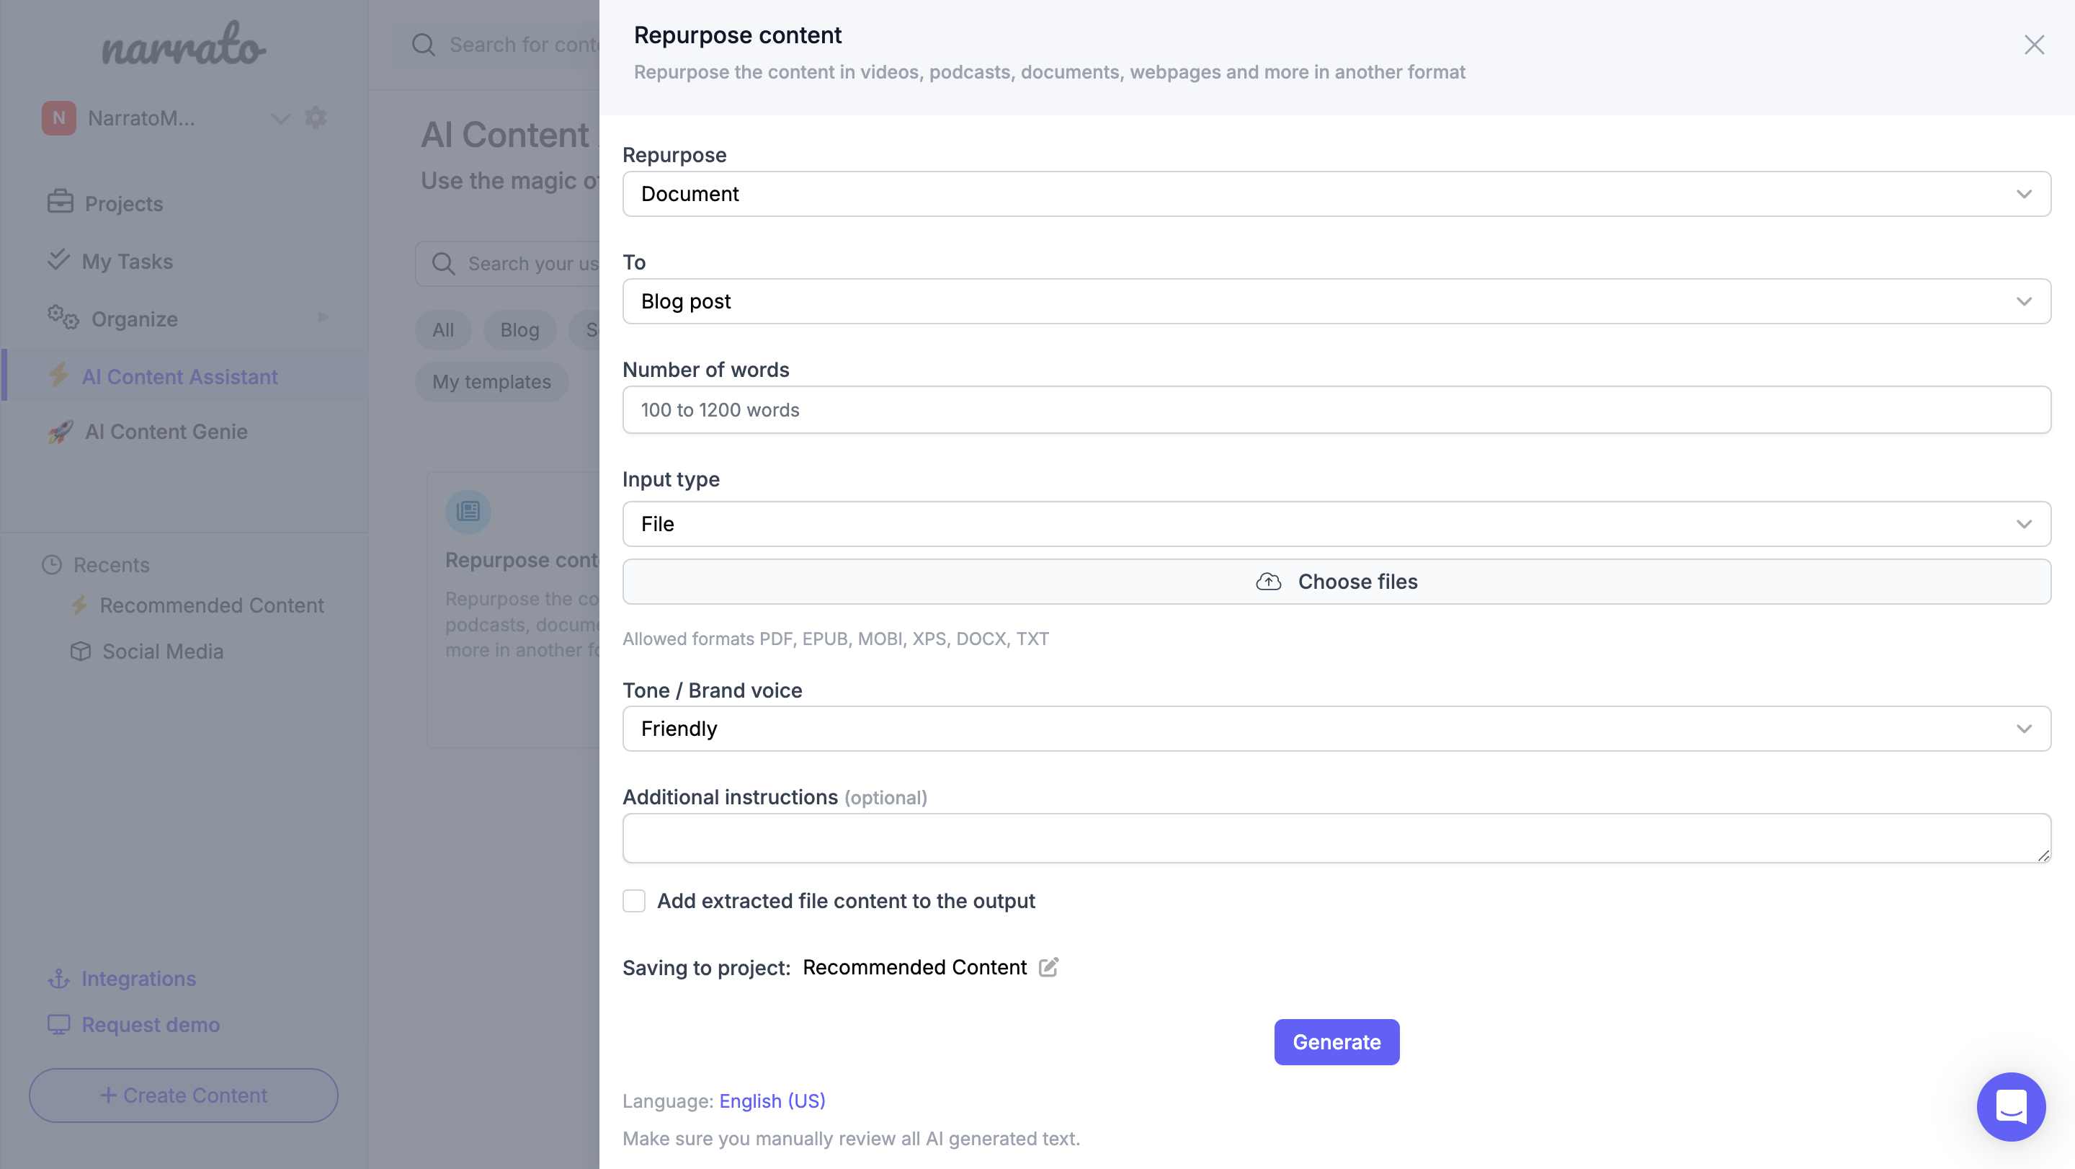Image resolution: width=2075 pixels, height=1169 pixels.
Task: Open Social Media recent item
Action: [x=163, y=651]
